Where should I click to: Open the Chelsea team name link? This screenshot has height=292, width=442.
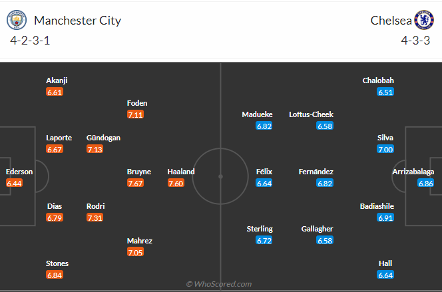[x=391, y=20]
